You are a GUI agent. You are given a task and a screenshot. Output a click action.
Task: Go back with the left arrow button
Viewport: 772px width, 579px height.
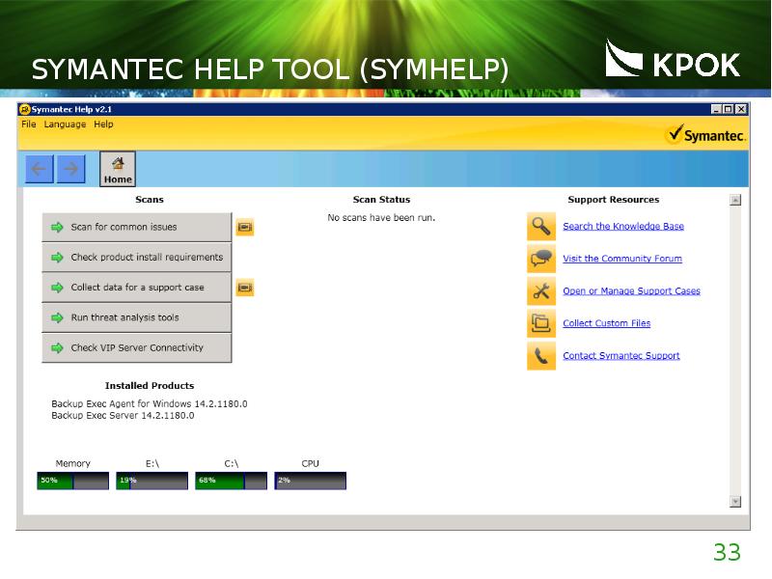40,169
